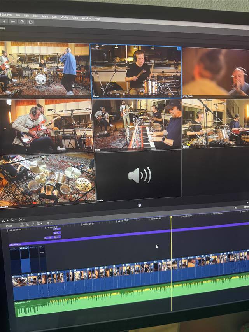Open the Modify menu

click(x=65, y=17)
